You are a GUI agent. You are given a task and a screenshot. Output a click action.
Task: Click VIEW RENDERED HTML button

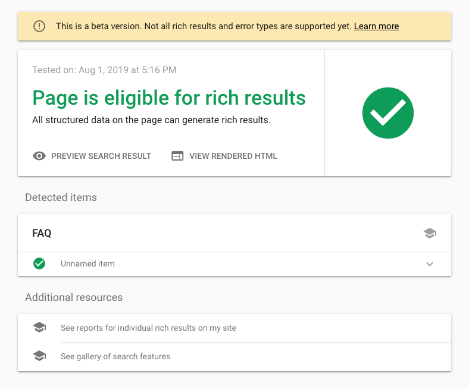[224, 156]
